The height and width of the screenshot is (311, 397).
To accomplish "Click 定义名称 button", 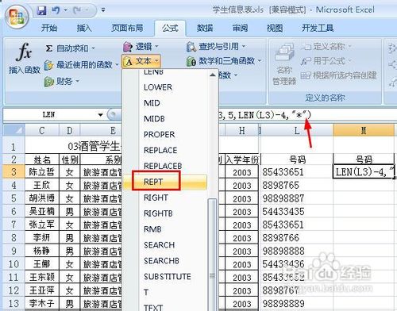I will click(x=326, y=47).
